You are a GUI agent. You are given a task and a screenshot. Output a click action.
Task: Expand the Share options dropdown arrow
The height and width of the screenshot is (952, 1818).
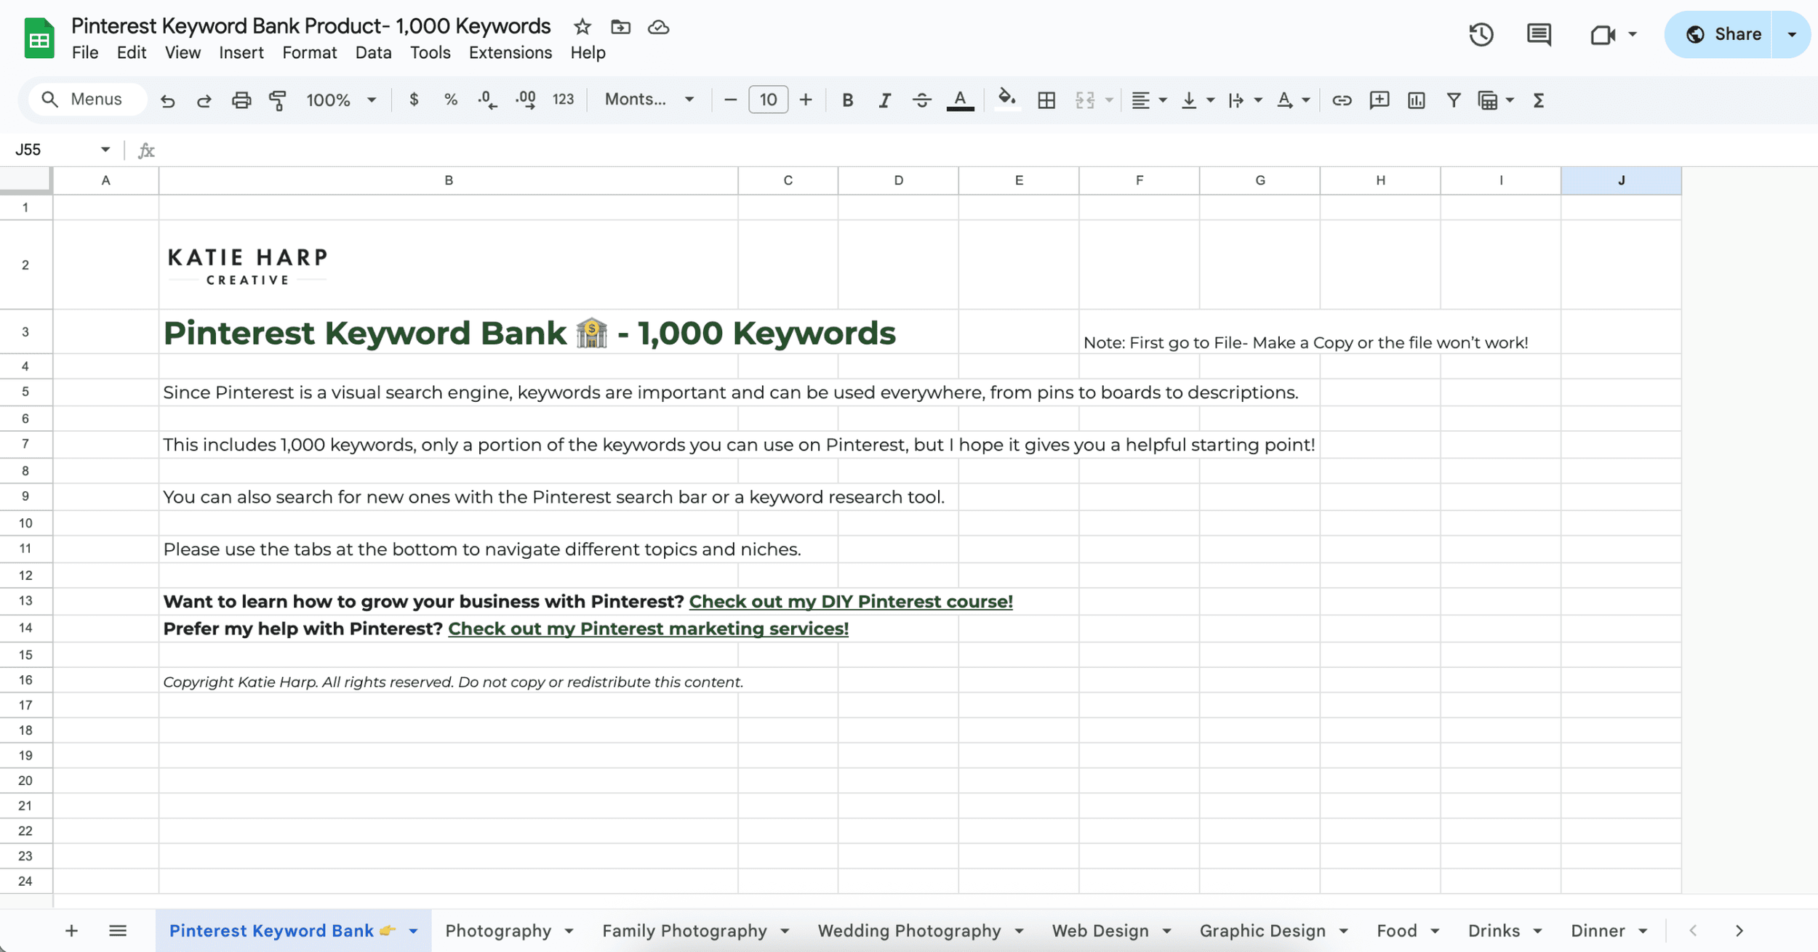[x=1793, y=34]
